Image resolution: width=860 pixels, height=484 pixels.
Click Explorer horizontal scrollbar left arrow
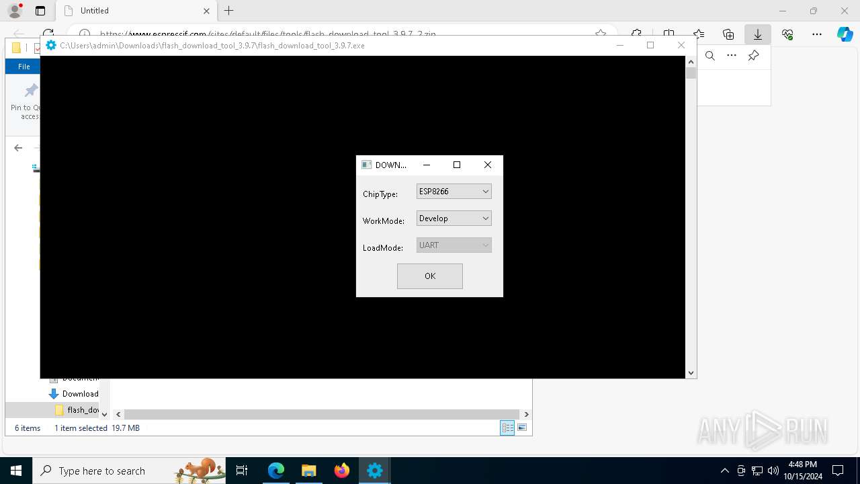coord(118,415)
